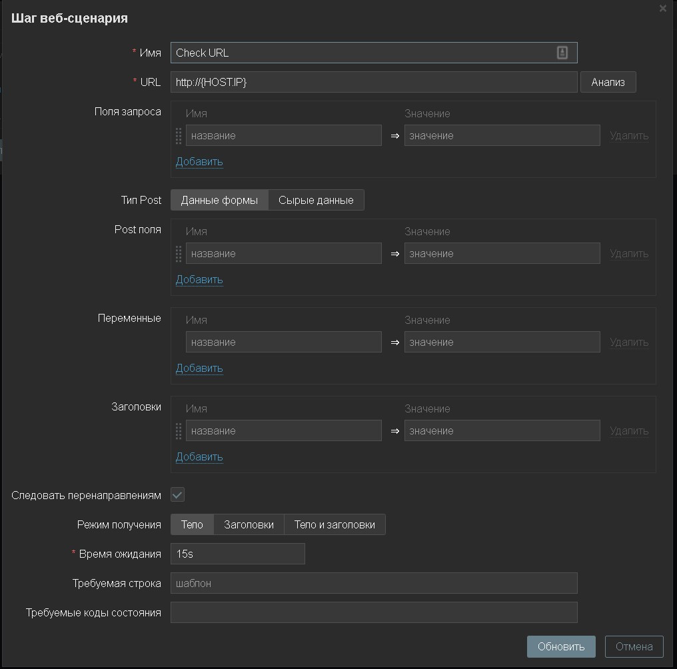Close the dialog with the X icon
This screenshot has width=677, height=669.
(662, 9)
